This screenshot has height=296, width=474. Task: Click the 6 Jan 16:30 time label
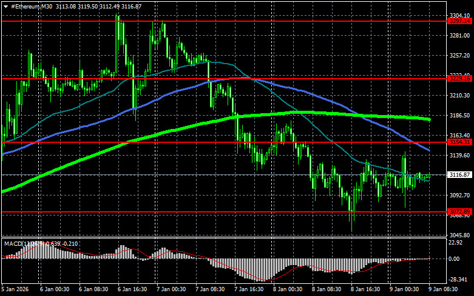(132, 289)
